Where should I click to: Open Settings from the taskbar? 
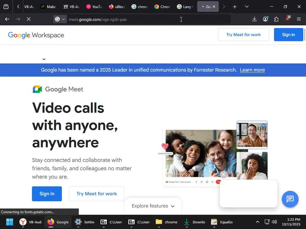[x=85, y=222]
